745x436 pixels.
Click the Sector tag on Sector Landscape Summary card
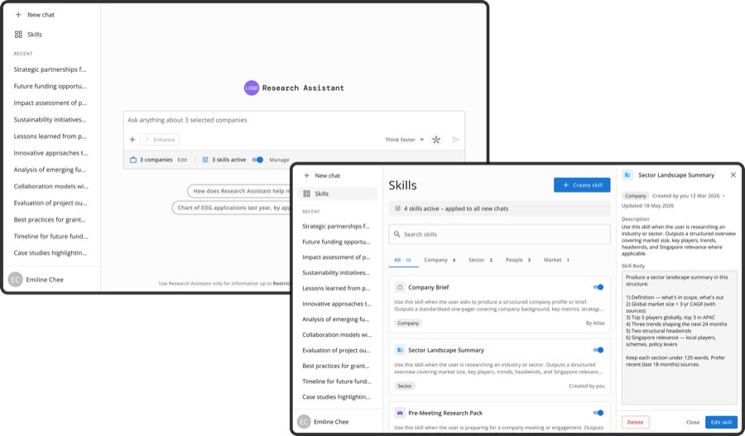coord(405,386)
